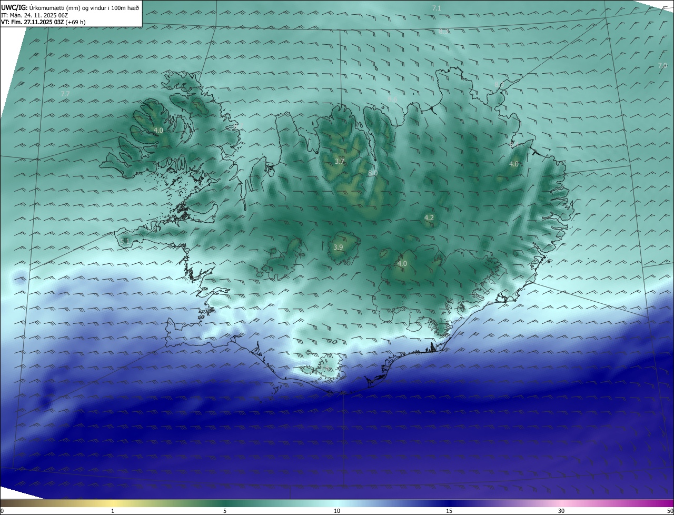Viewport: 674px width, 515px height.
Task: Click the 30 tick on the color scale
Action: [561, 511]
